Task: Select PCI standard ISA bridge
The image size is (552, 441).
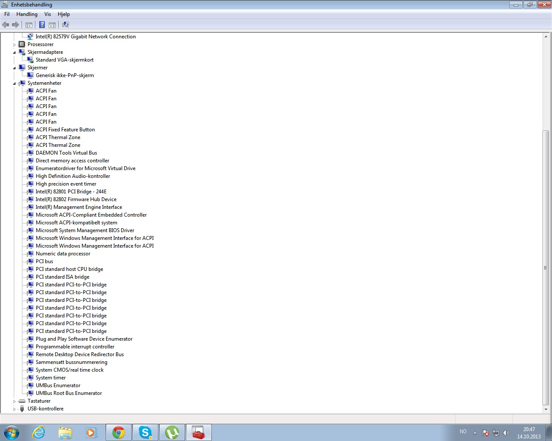Action: [63, 277]
